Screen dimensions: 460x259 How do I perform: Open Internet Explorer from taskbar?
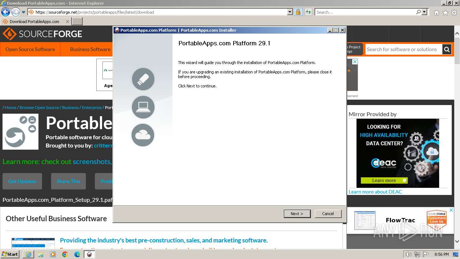[x=28, y=254]
